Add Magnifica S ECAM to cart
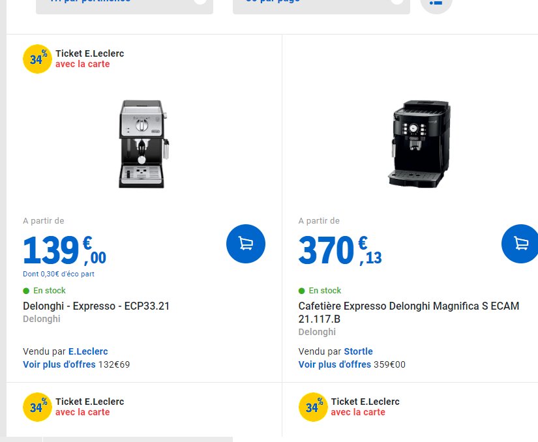 click(x=520, y=244)
